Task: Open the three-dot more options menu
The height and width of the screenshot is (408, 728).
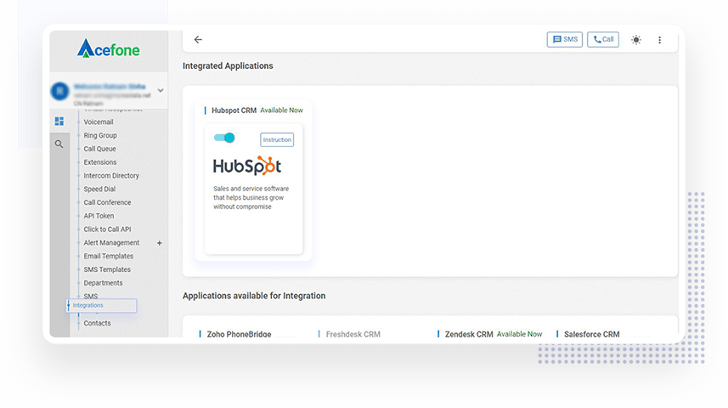Action: (659, 40)
